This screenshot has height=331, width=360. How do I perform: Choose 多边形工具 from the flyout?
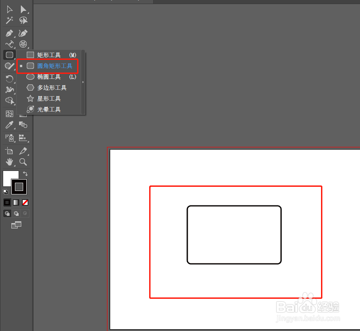[51, 88]
